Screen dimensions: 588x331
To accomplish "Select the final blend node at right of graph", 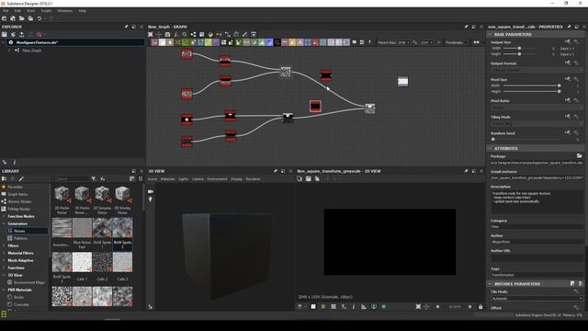I will (x=370, y=108).
